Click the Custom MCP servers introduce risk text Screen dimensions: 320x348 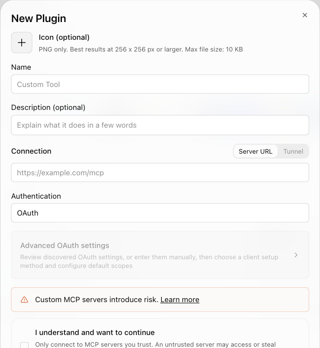tap(97, 300)
